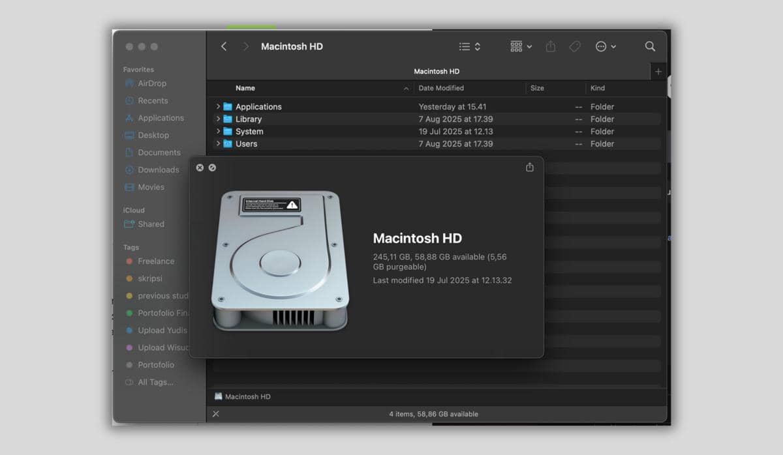Open the Share menu in the Finder toolbar

(x=551, y=46)
